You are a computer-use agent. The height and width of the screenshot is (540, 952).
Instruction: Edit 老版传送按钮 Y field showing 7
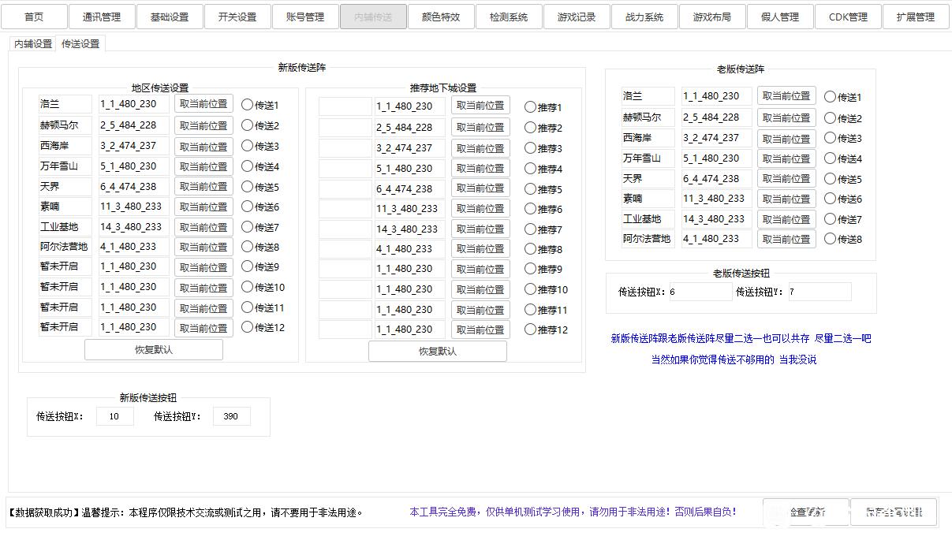click(819, 292)
